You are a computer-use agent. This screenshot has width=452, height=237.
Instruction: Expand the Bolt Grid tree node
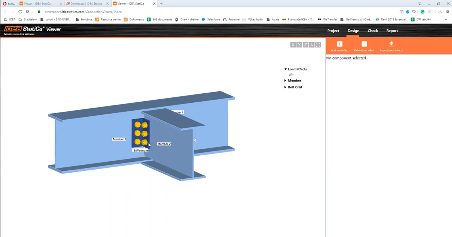286,87
